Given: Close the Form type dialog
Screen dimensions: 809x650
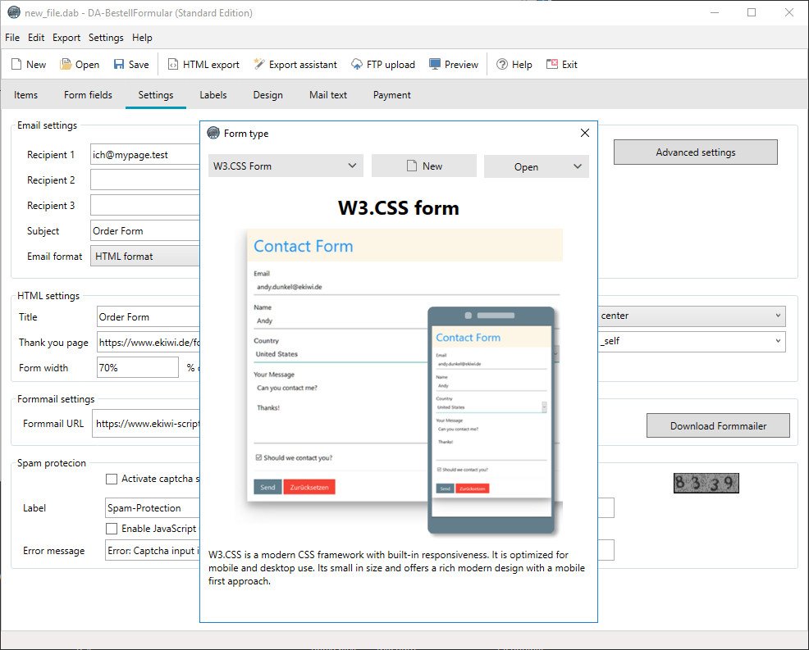Looking at the screenshot, I should [585, 134].
